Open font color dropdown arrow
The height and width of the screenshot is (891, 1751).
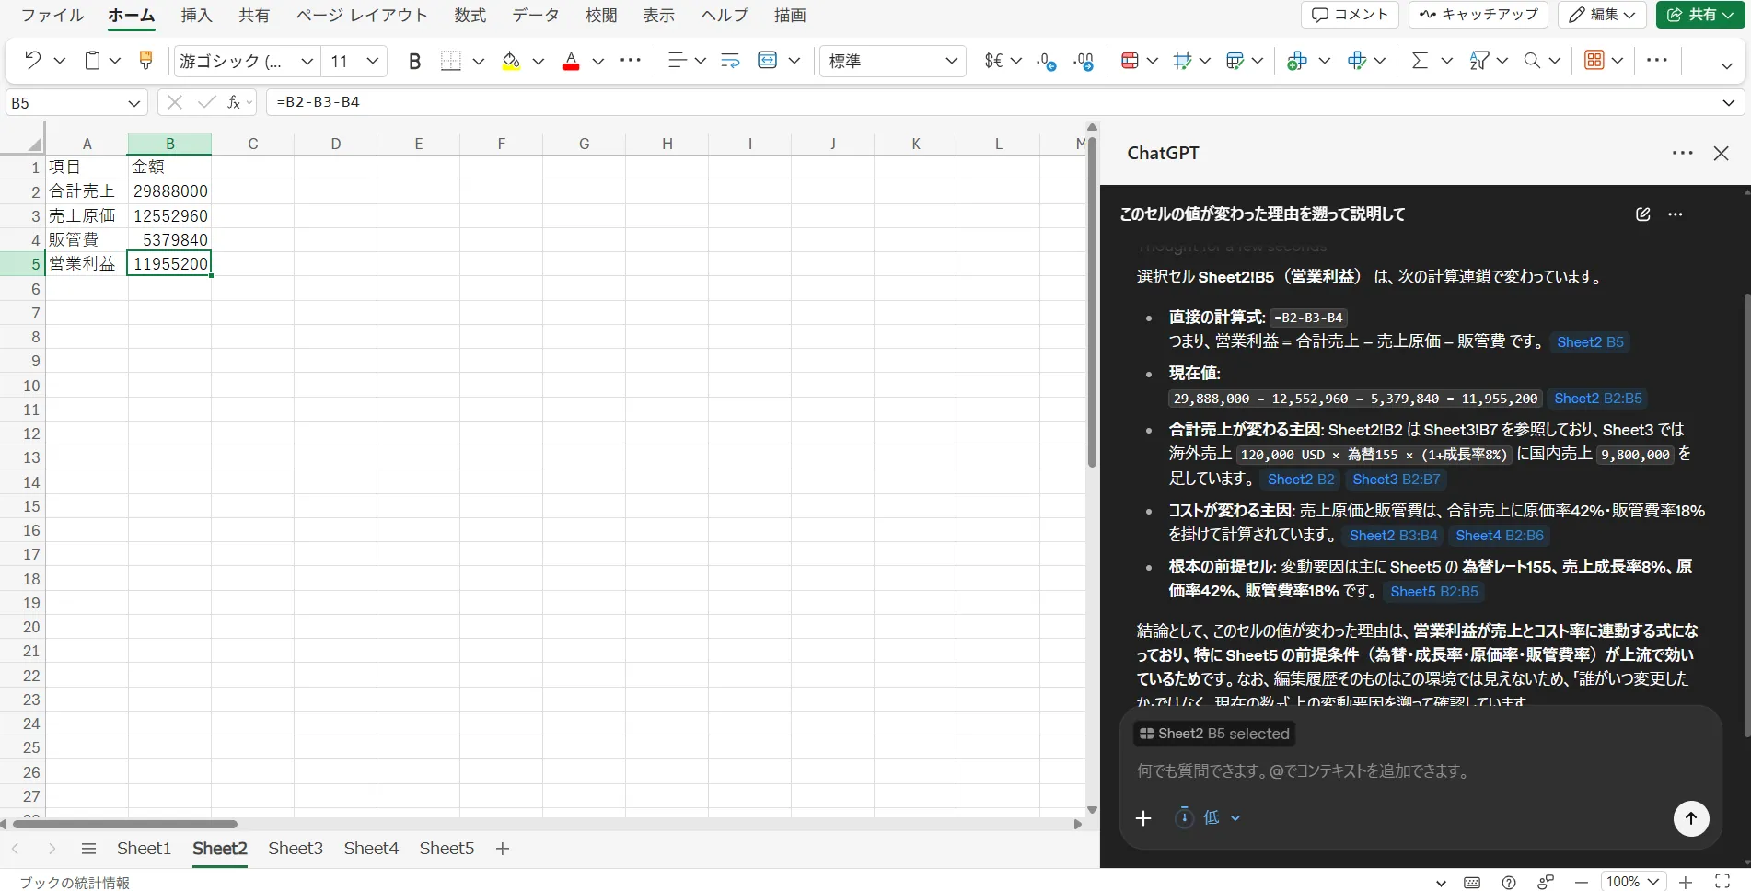598,62
